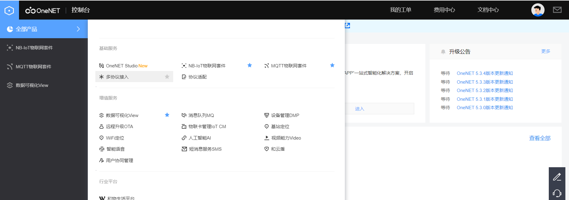This screenshot has height=200, width=569.
Task: Click the 物联卡管理IoT CM icon
Action: pyautogui.click(x=184, y=127)
